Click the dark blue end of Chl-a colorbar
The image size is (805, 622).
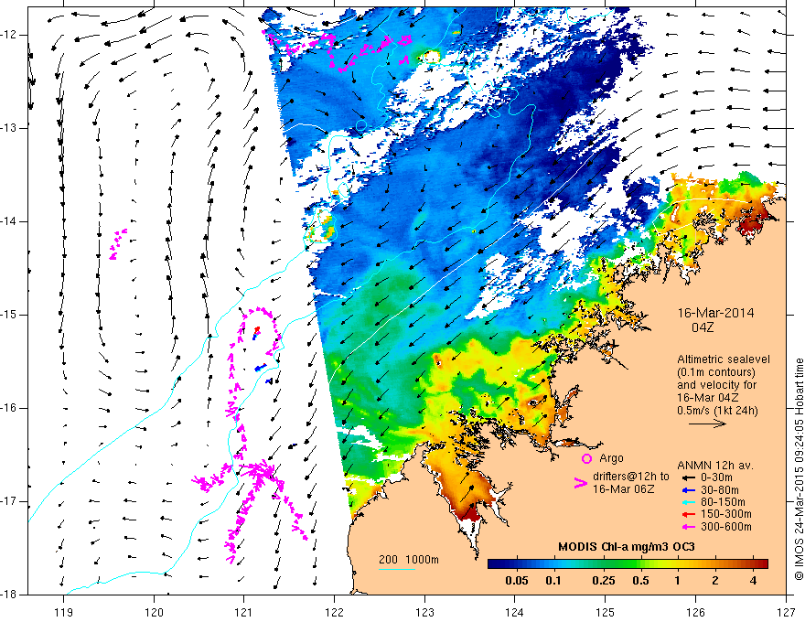click(494, 564)
